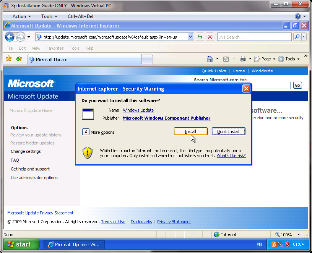Click the Favorites Center star icon
The image size is (312, 253).
point(9,59)
